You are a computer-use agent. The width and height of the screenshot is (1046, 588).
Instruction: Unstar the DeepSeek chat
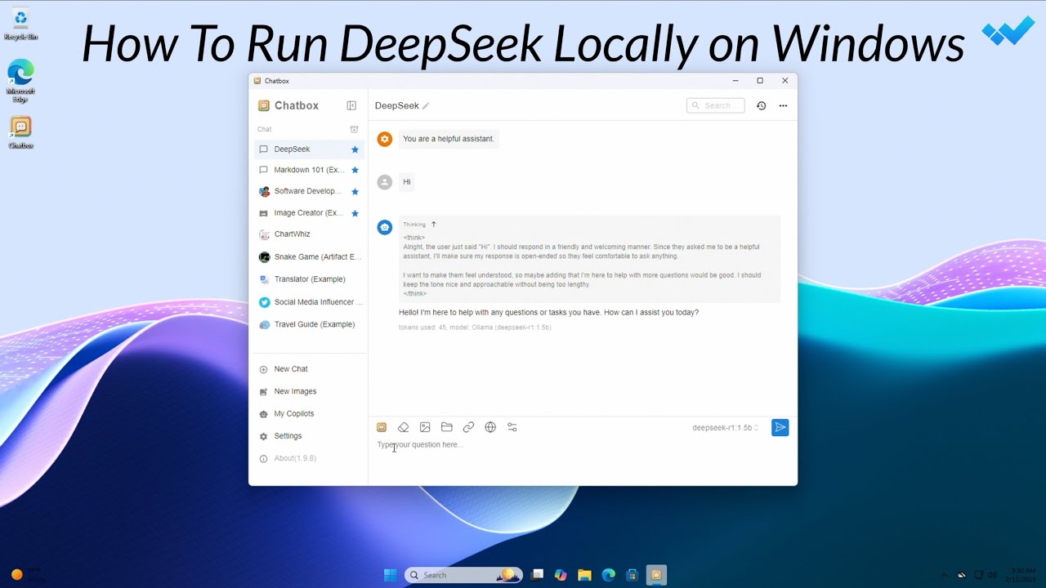coord(355,149)
